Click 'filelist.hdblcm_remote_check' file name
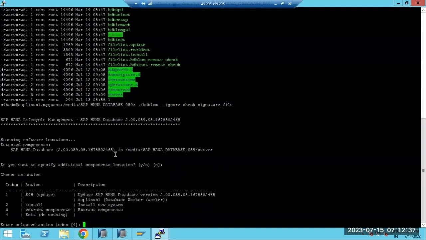The image size is (426, 240). pyautogui.click(x=143, y=60)
